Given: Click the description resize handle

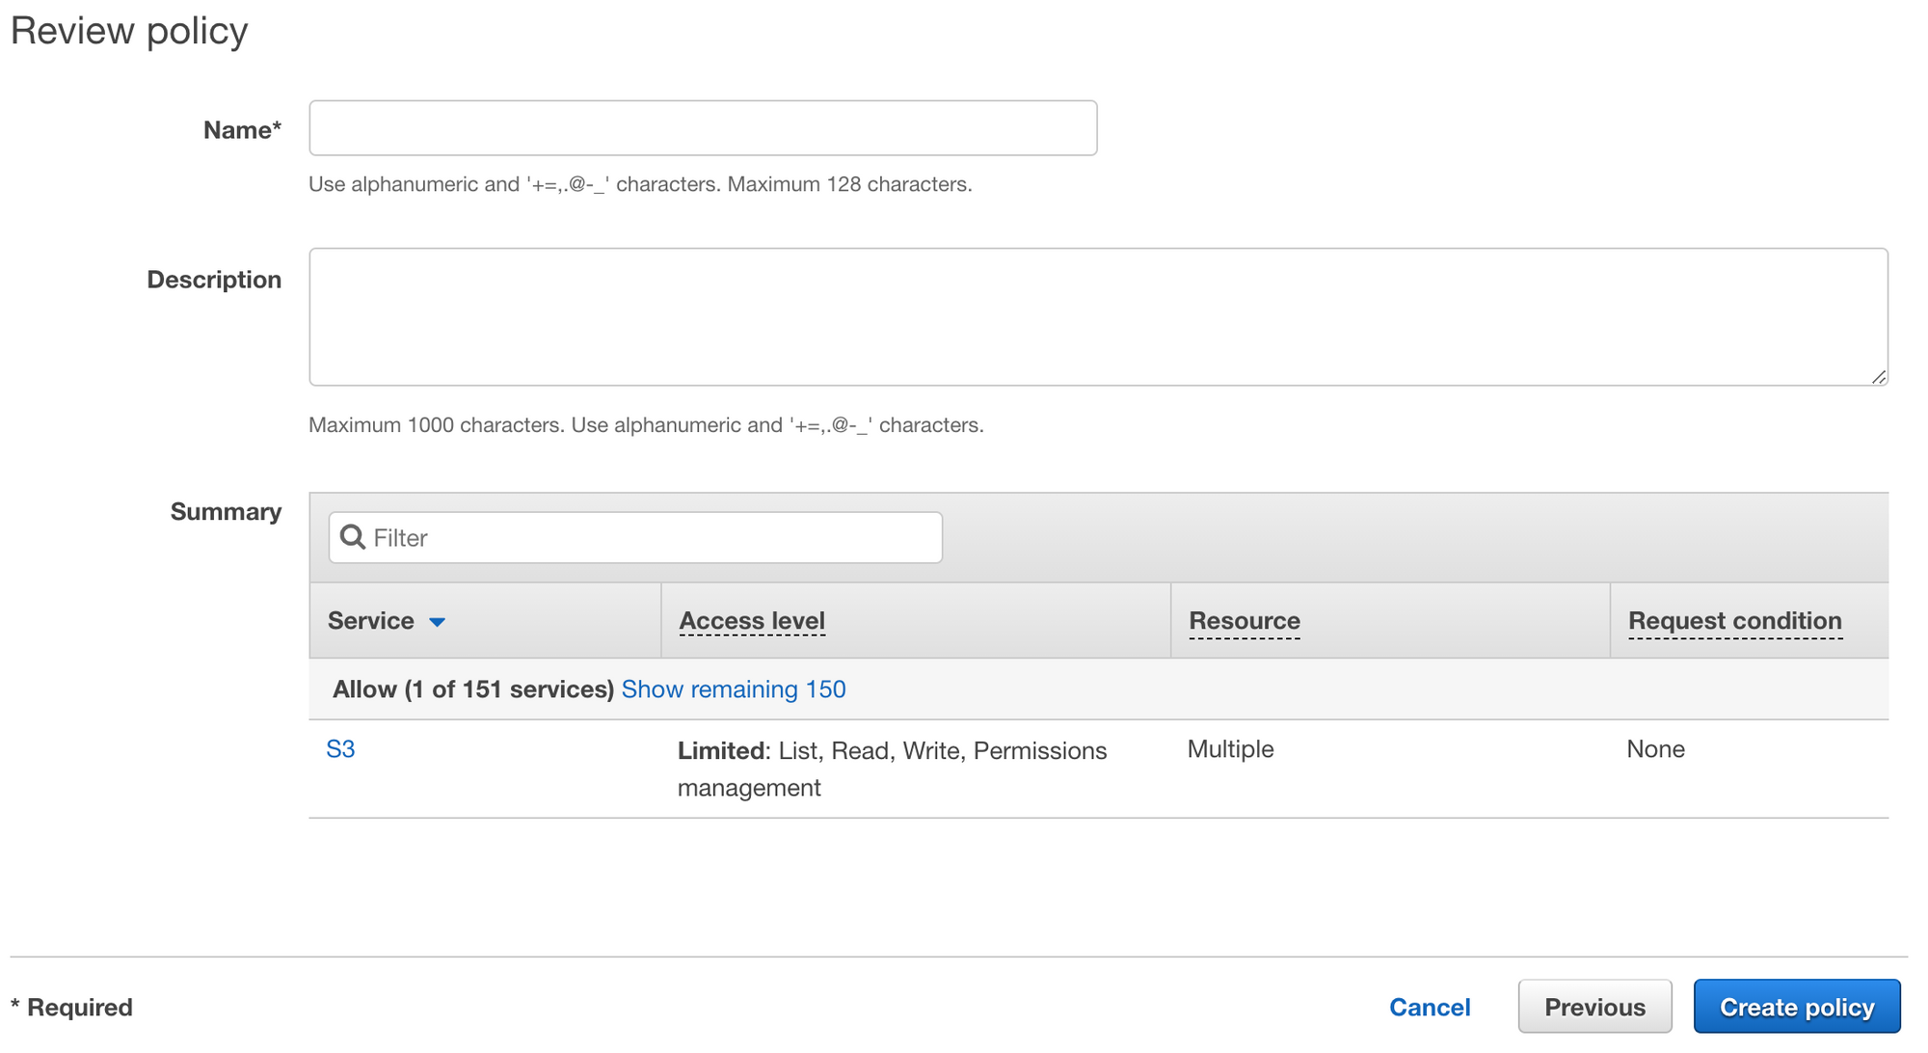Looking at the screenshot, I should [x=1878, y=377].
